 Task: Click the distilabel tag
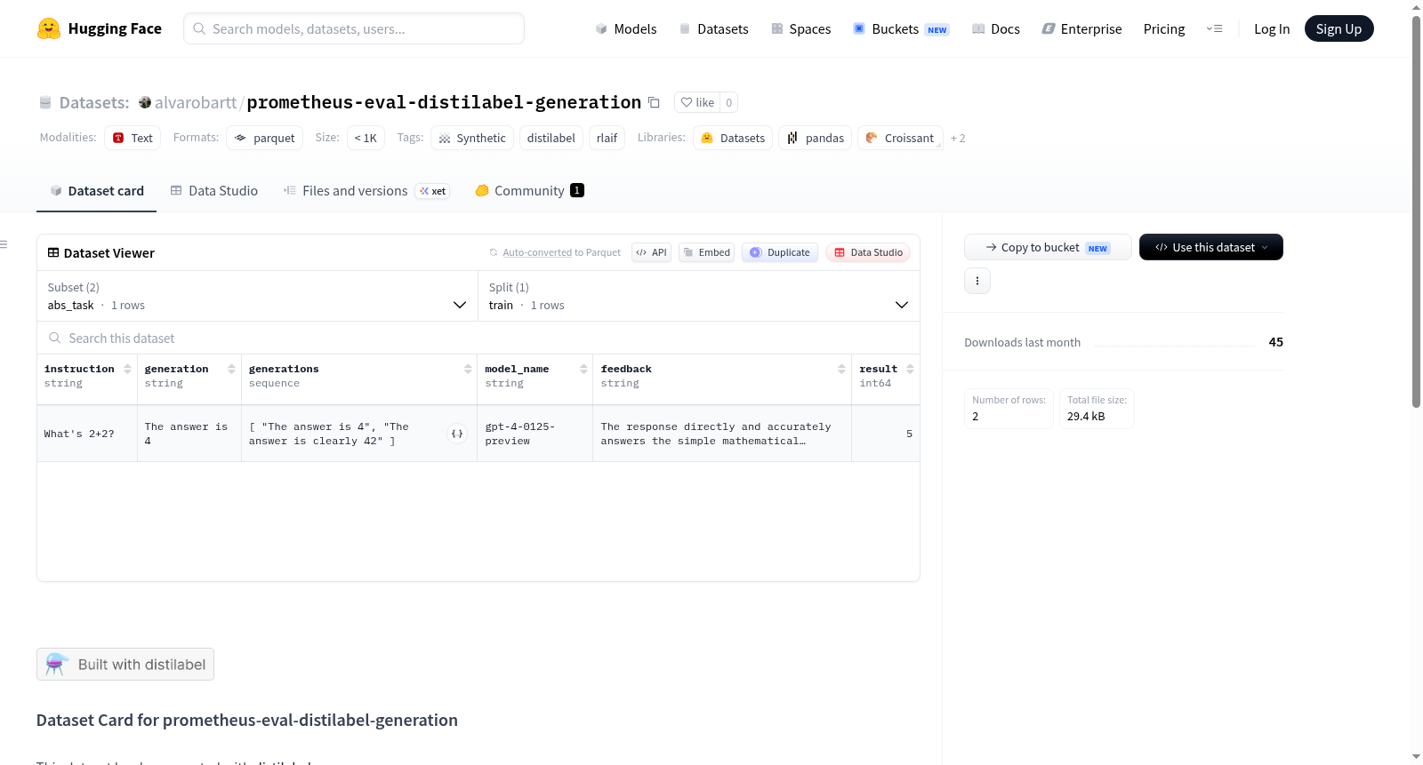pyautogui.click(x=551, y=138)
